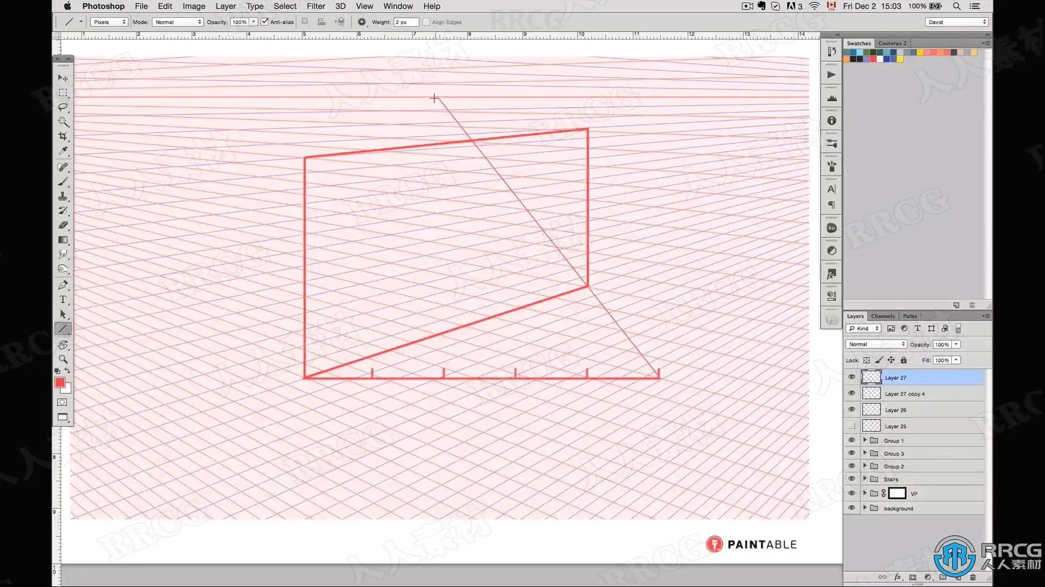The image size is (1045, 587).
Task: Select the Lasso tool
Action: pos(63,107)
